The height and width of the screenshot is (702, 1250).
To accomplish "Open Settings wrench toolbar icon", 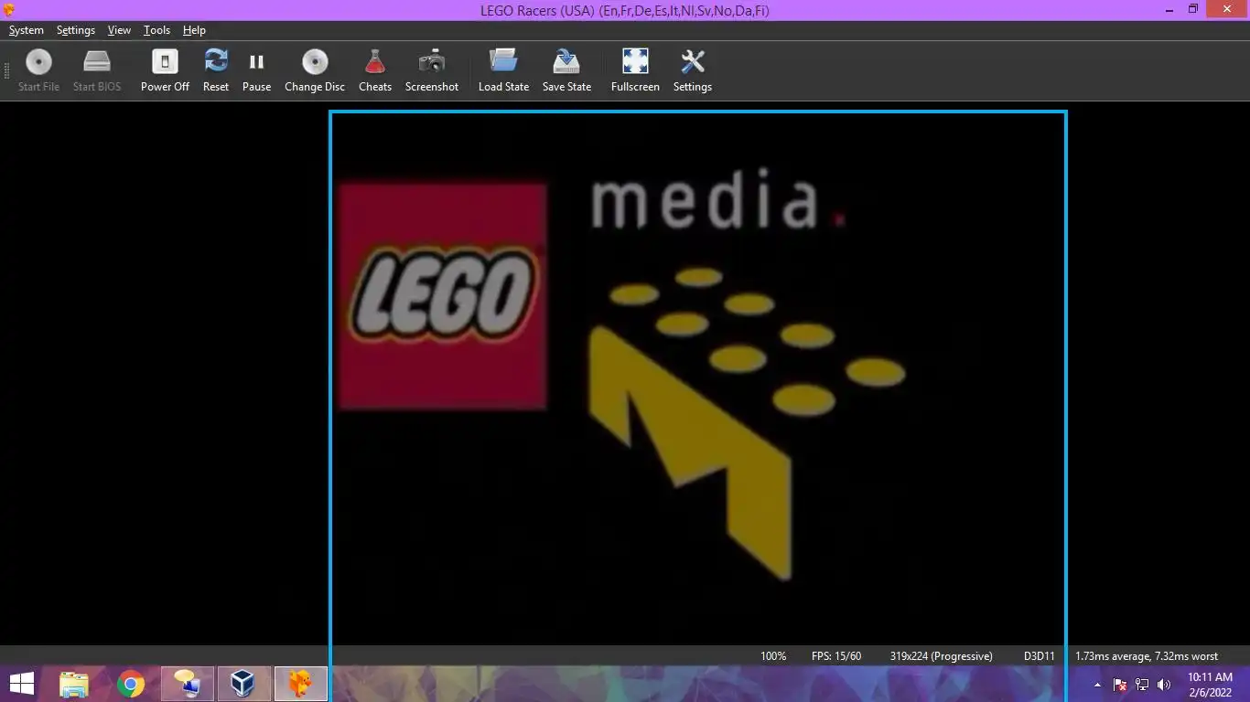I will (x=692, y=70).
